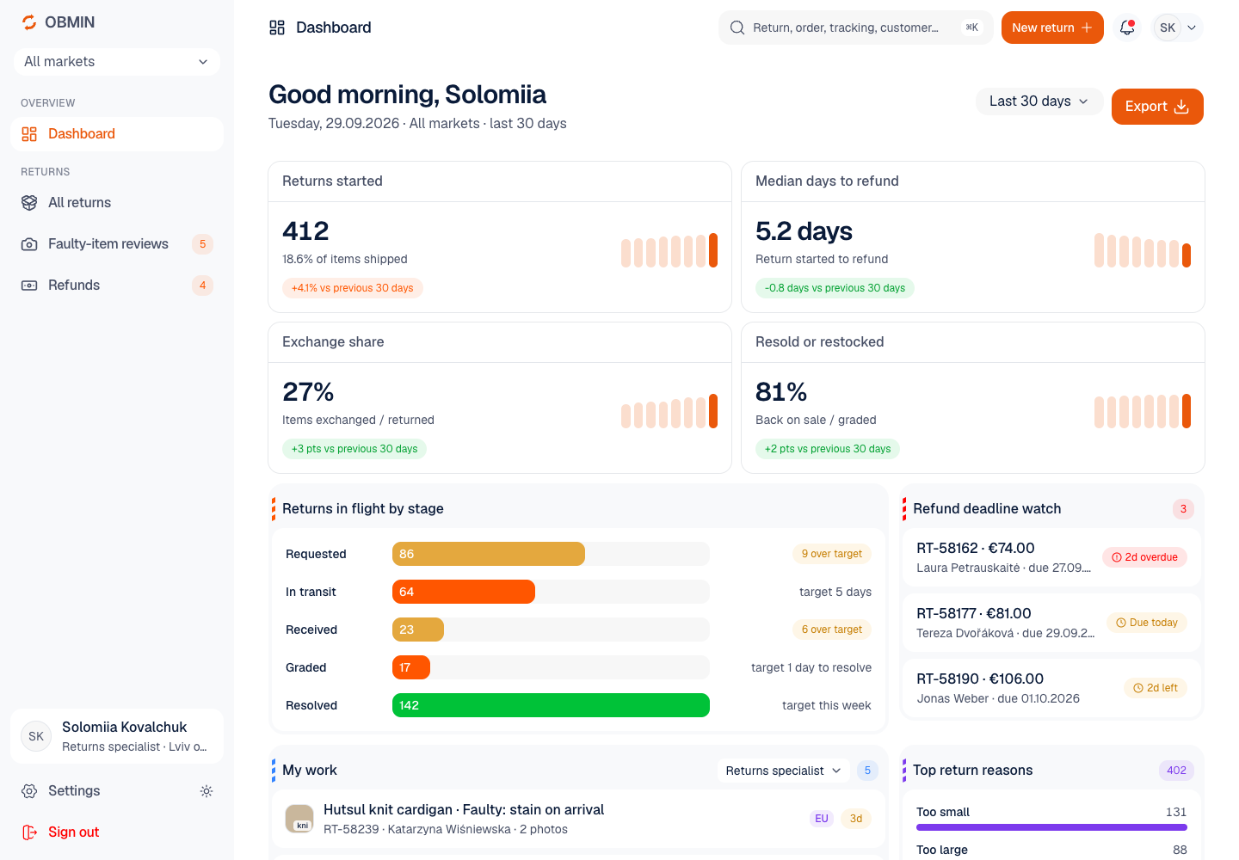Click the In transit bar showing 64
Viewport: 1239px width, 860px height.
[464, 592]
